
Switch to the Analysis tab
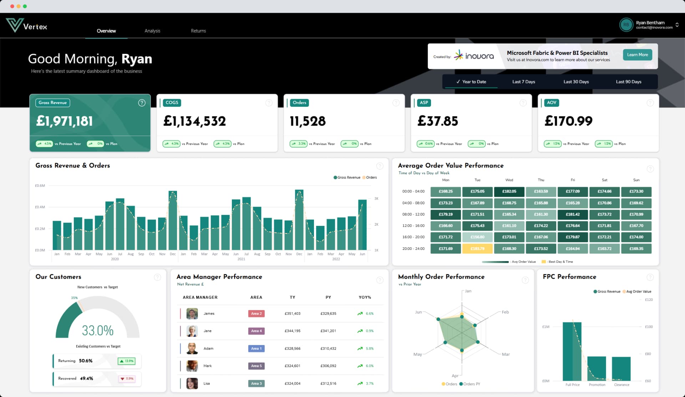(152, 31)
